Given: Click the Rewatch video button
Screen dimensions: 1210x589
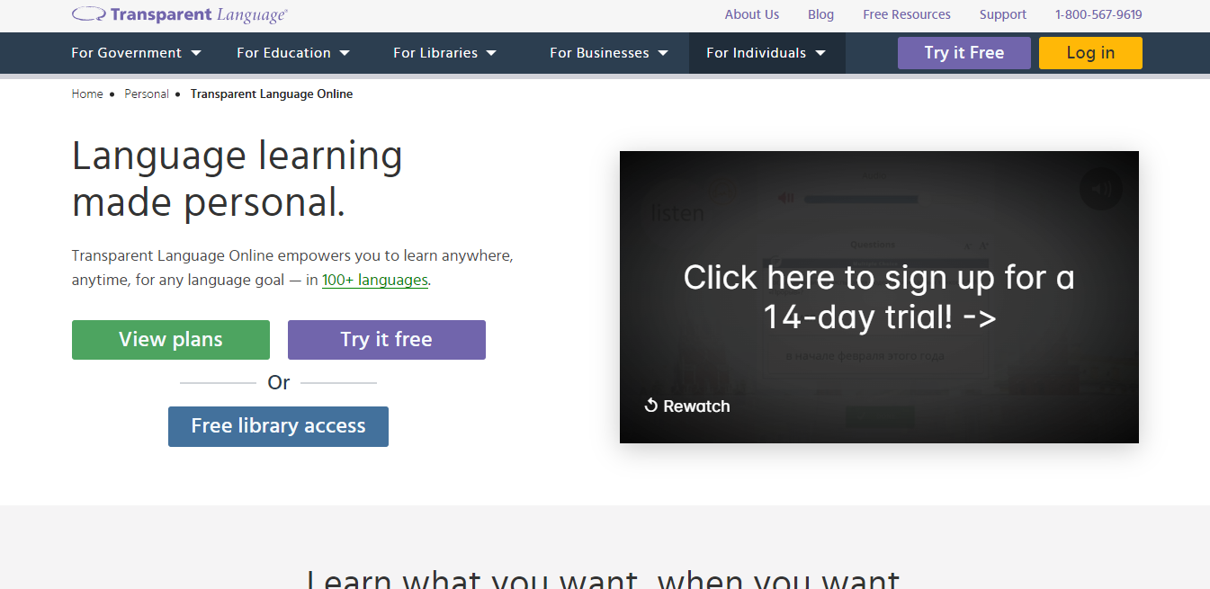Looking at the screenshot, I should click(x=687, y=406).
